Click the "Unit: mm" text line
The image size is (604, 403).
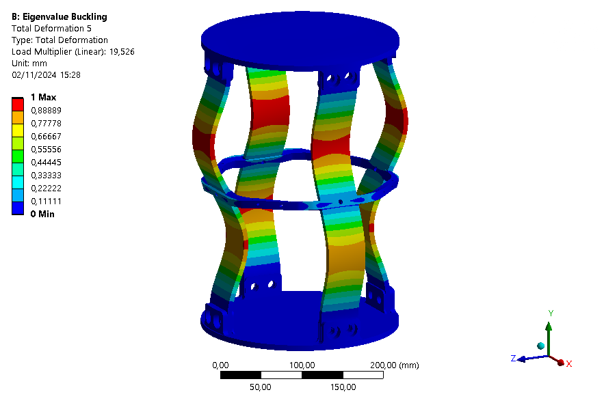click(x=29, y=63)
